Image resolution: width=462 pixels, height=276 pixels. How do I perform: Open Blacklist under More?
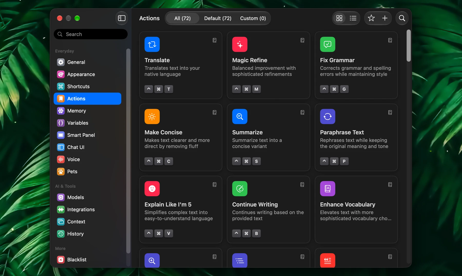click(87, 260)
